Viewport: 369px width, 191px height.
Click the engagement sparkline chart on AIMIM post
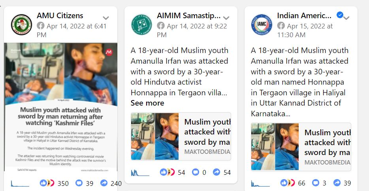(x=140, y=173)
